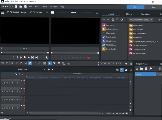The width and height of the screenshot is (162, 120).
Task: Open the Effects menu
Action: click(44, 6)
